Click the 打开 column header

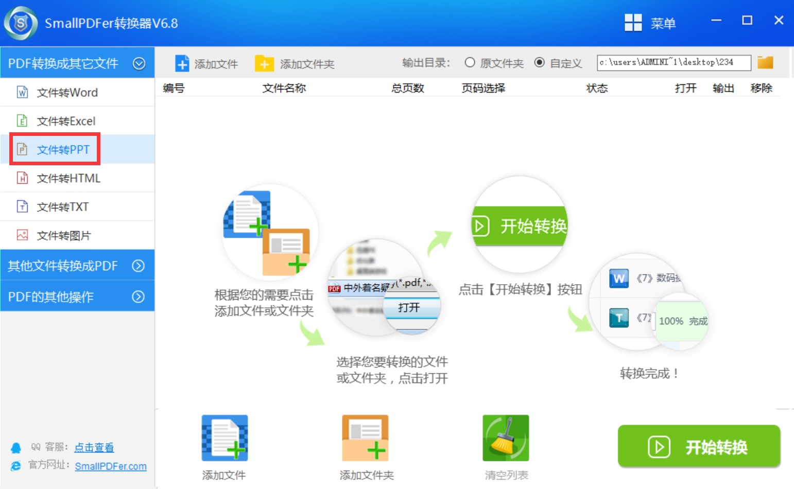pos(686,88)
